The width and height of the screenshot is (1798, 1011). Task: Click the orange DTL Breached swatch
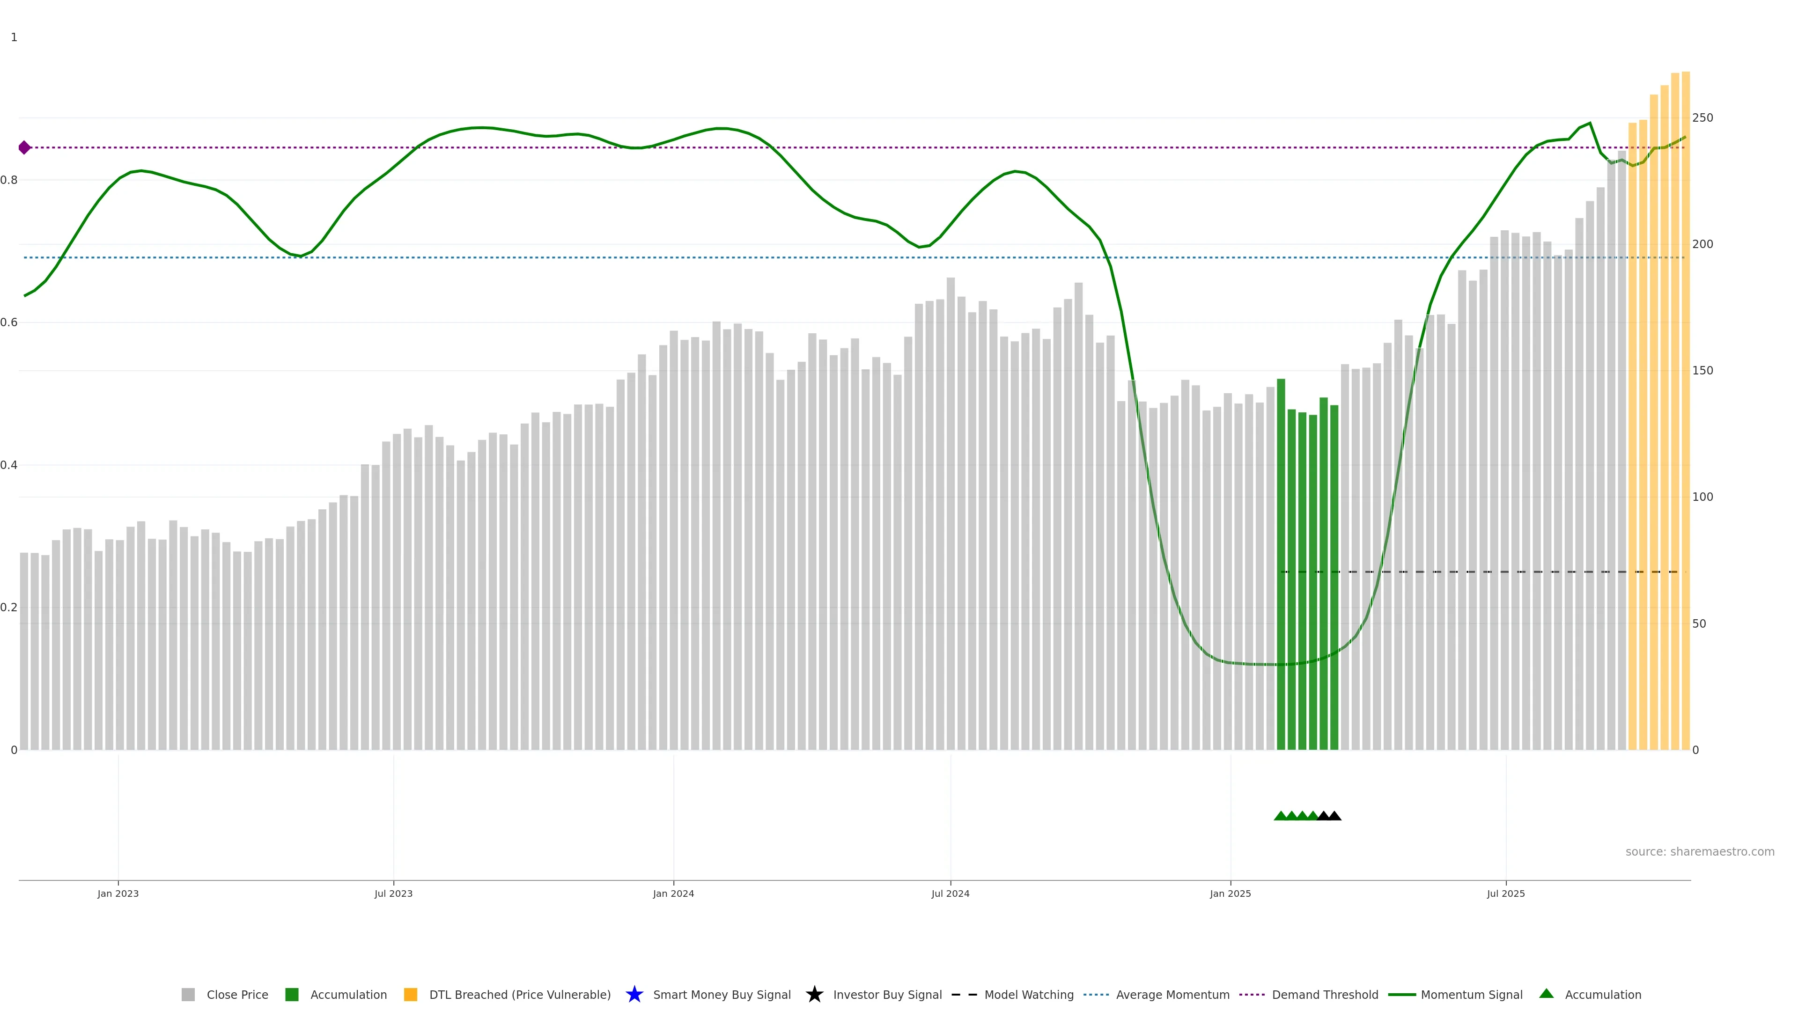coord(411,994)
